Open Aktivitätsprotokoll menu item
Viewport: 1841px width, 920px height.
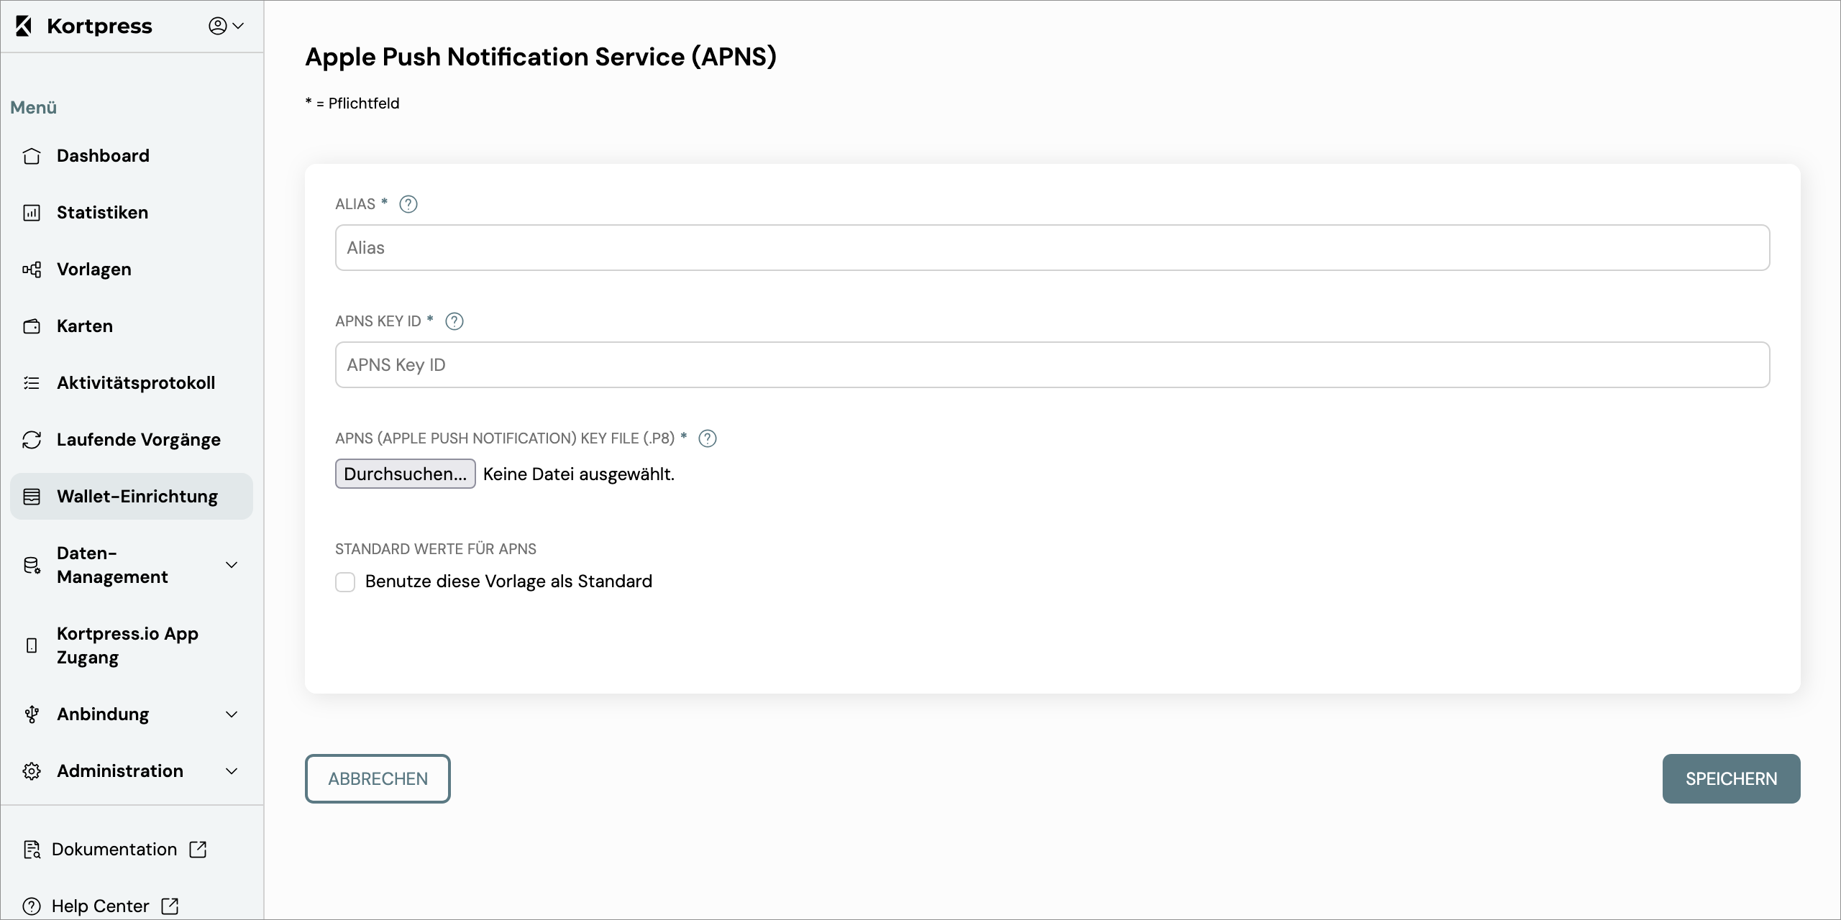pos(132,383)
